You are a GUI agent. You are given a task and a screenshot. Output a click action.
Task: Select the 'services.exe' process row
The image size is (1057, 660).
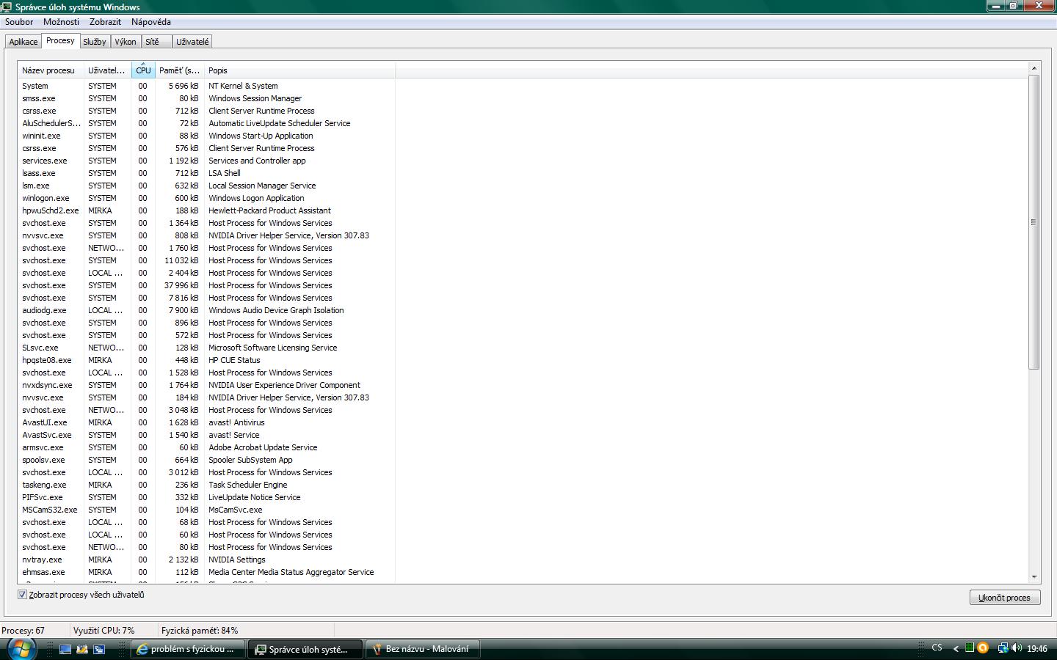(x=206, y=161)
